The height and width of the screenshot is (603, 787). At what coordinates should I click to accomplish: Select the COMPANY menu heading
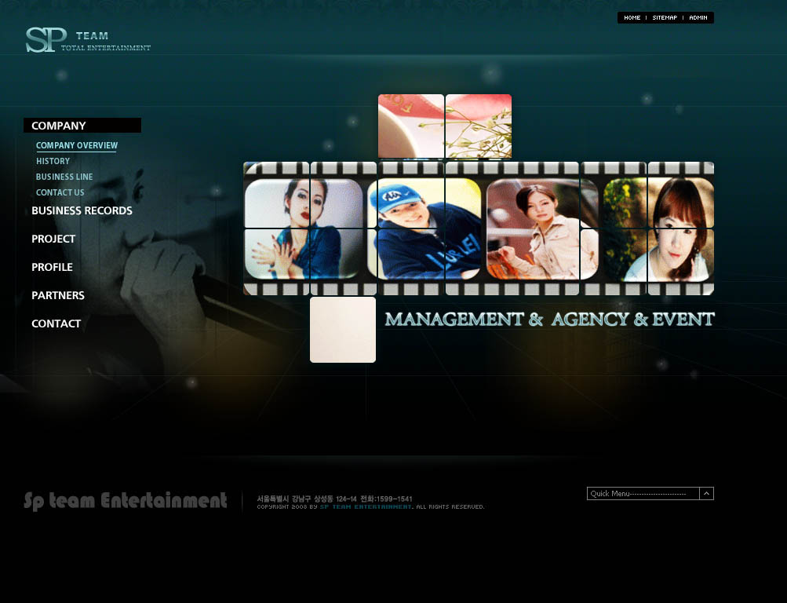[x=59, y=126]
